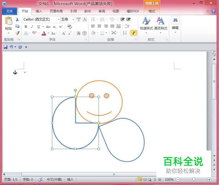Align text right

tap(106, 26)
